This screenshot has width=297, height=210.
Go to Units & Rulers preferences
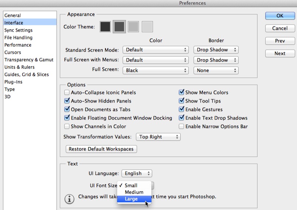coord(30,67)
